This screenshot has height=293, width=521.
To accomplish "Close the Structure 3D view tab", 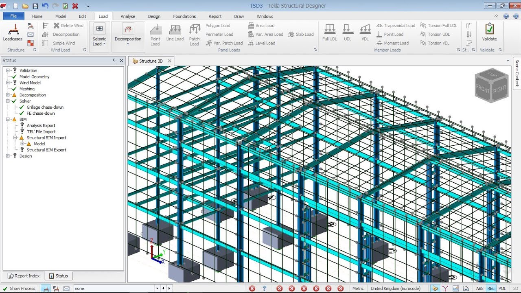I will pos(169,61).
